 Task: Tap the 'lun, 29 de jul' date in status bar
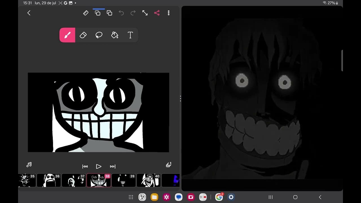[x=45, y=3]
